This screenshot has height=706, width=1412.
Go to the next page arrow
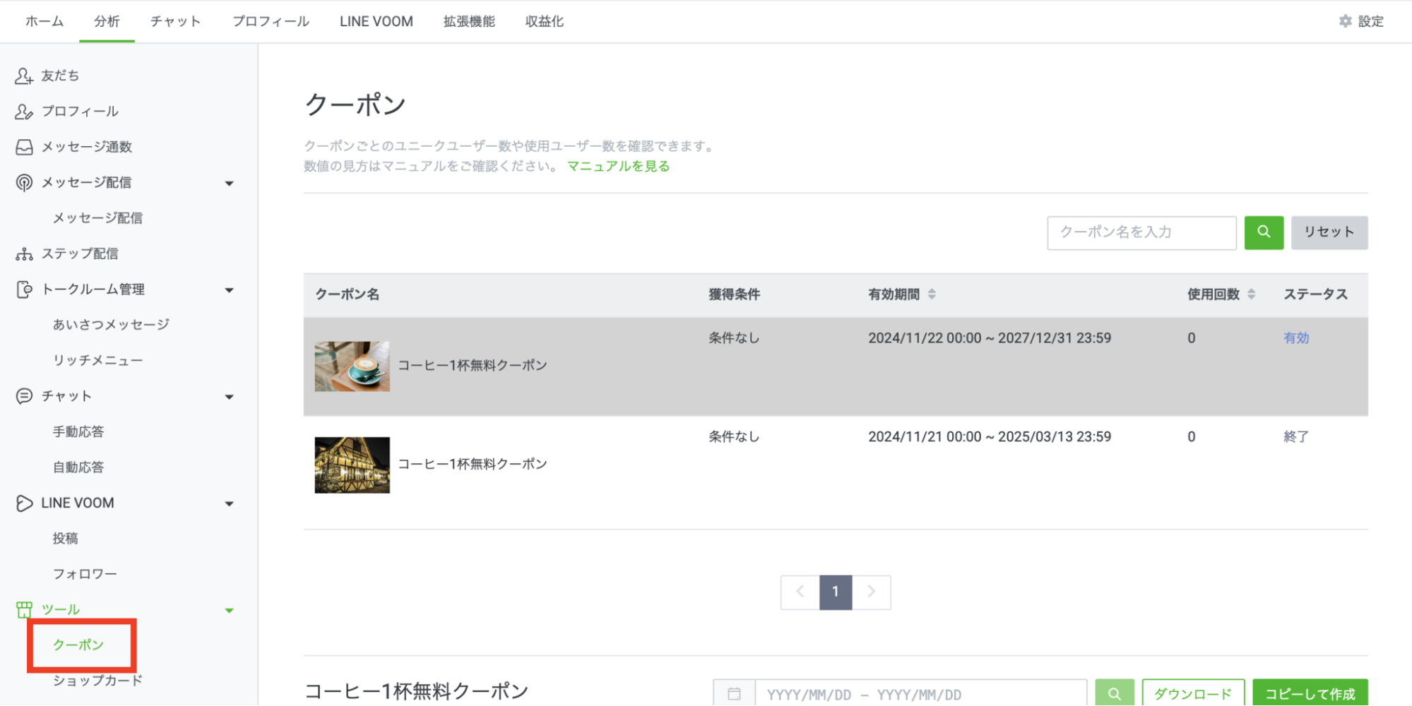point(871,592)
